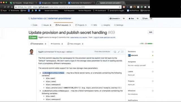
Task: Switch to My Snippets browser tab
Action: point(23,3)
